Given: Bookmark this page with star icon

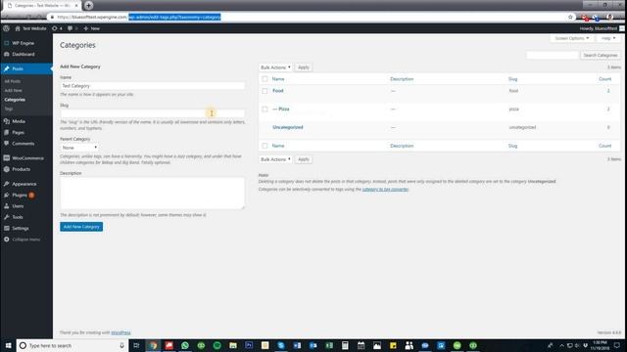Looking at the screenshot, I should click(x=570, y=18).
